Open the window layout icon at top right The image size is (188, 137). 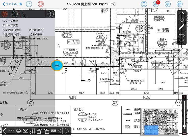click(x=179, y=4)
